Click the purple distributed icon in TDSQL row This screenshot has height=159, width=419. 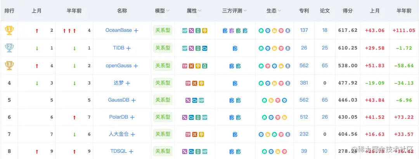pos(185,152)
